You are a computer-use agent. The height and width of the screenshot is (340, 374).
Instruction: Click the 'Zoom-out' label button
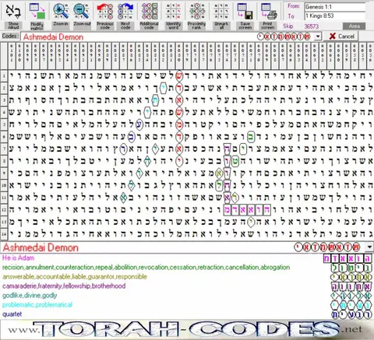point(82,24)
